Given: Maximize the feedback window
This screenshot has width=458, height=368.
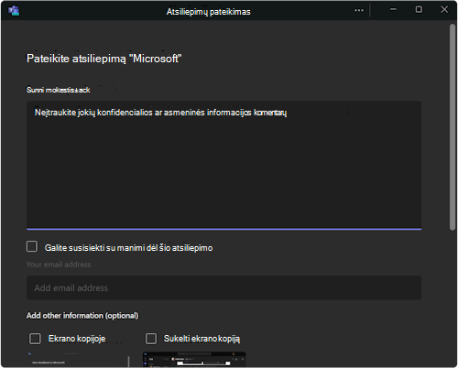Looking at the screenshot, I should (x=419, y=10).
